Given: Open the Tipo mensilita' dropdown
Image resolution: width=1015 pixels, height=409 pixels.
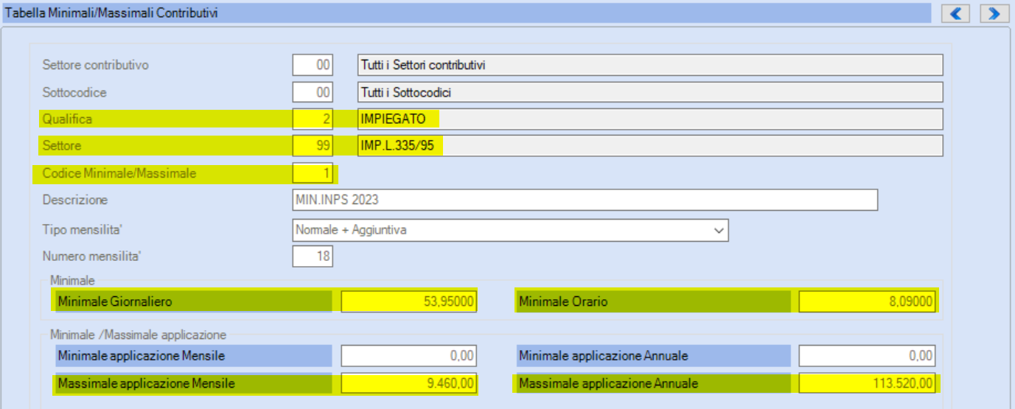Looking at the screenshot, I should click(x=510, y=230).
